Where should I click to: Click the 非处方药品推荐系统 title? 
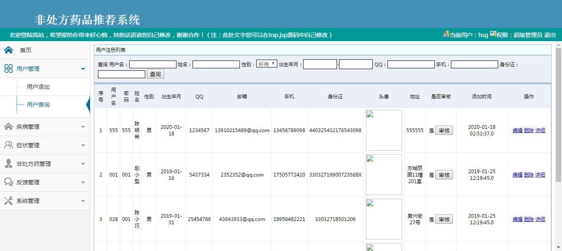coord(87,20)
